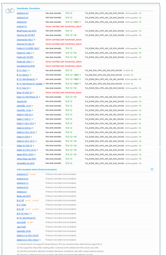Open the IE 6 / XP link
166x255 pixels.
20,201
